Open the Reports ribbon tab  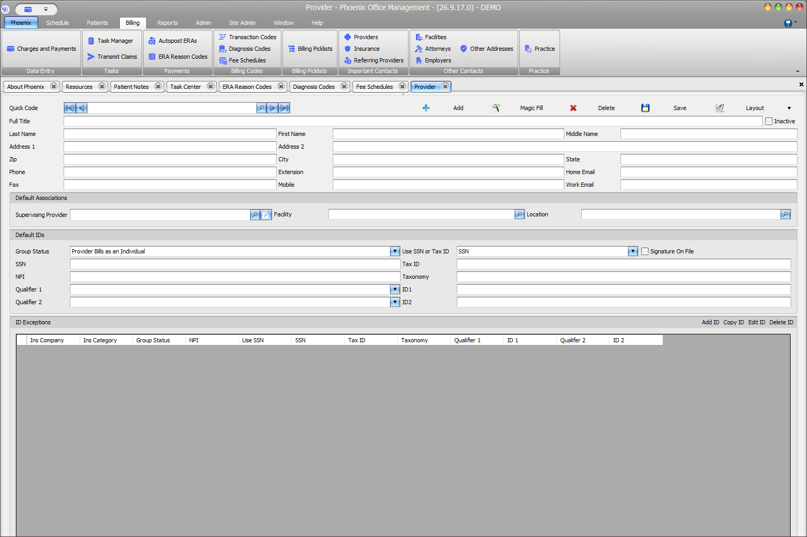(167, 23)
